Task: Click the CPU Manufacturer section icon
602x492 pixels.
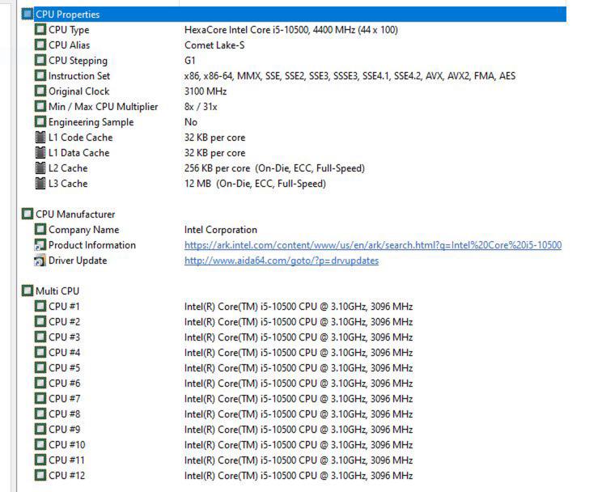Action: (x=28, y=214)
